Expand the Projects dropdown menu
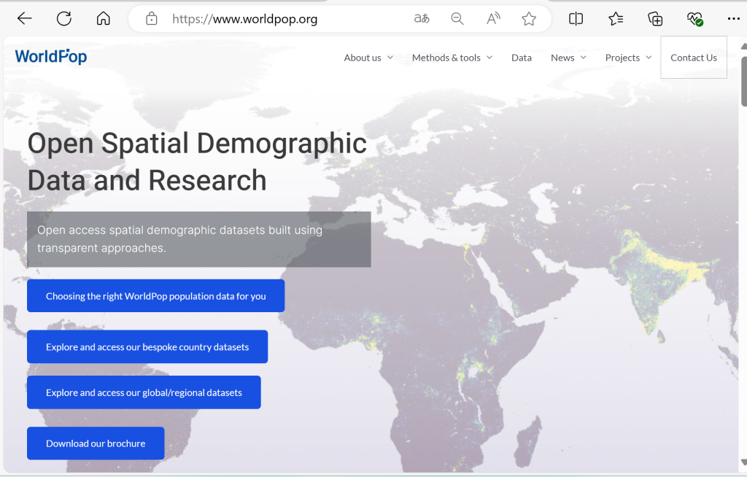 click(x=628, y=58)
